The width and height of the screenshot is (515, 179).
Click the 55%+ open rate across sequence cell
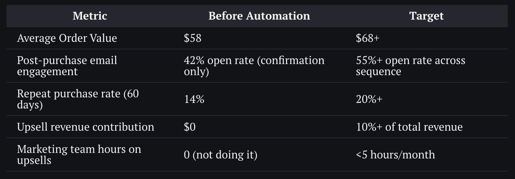tap(411, 66)
